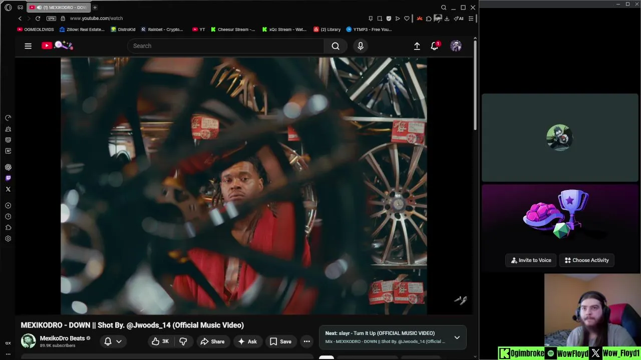
Task: Go forward in the browser
Action: [29, 18]
